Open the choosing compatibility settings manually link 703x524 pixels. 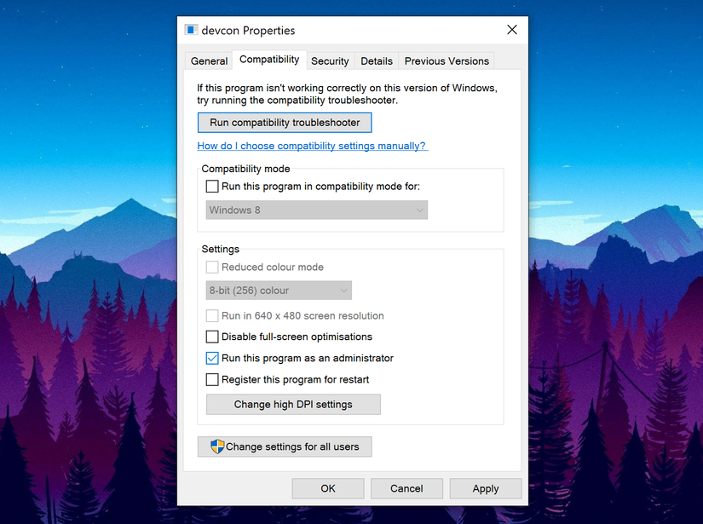(x=312, y=146)
